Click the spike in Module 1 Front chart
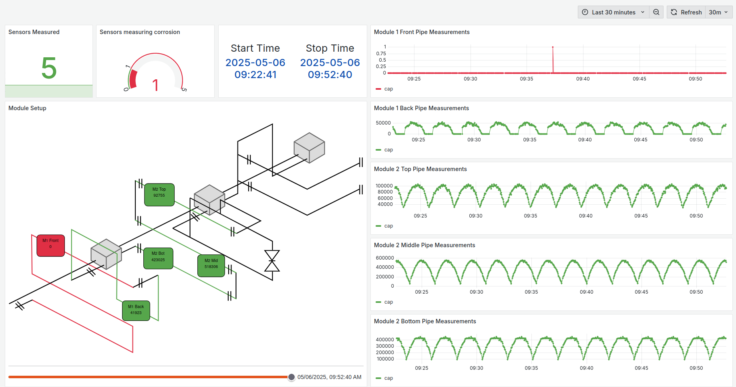The width and height of the screenshot is (736, 387). [x=553, y=48]
